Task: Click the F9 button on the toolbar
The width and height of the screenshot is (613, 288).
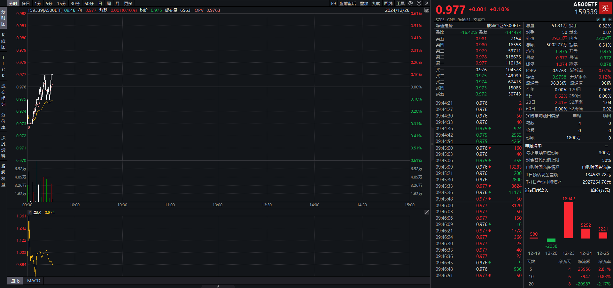Action: tap(333, 4)
